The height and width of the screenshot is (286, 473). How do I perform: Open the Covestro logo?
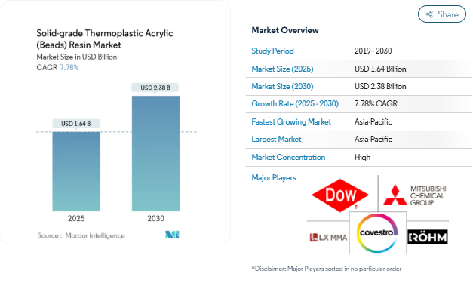point(376,233)
